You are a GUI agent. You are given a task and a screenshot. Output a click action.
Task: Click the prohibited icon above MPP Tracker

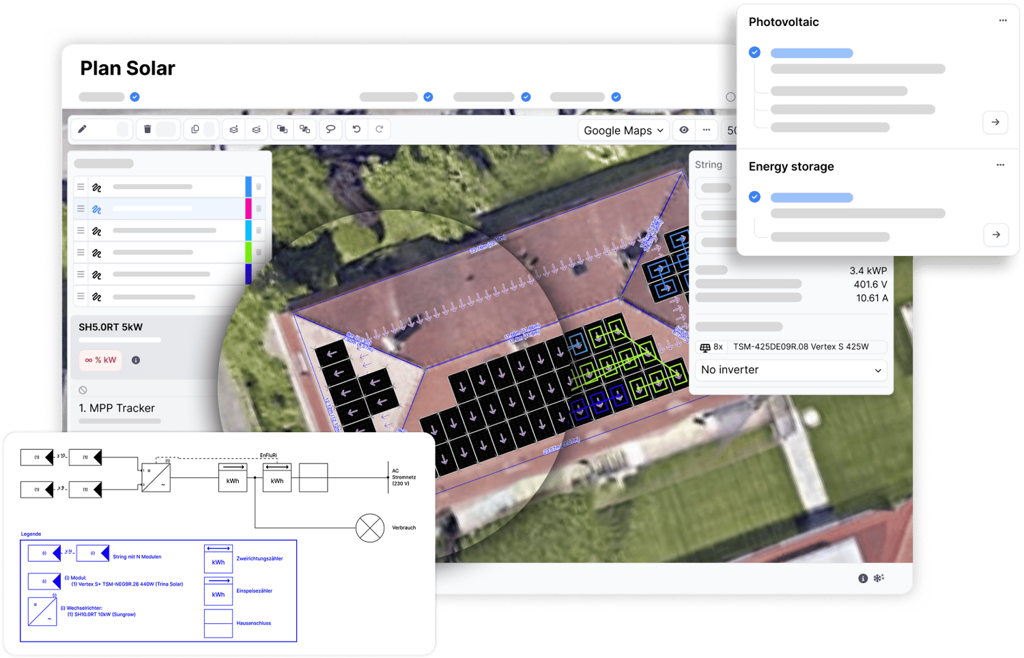coord(83,390)
